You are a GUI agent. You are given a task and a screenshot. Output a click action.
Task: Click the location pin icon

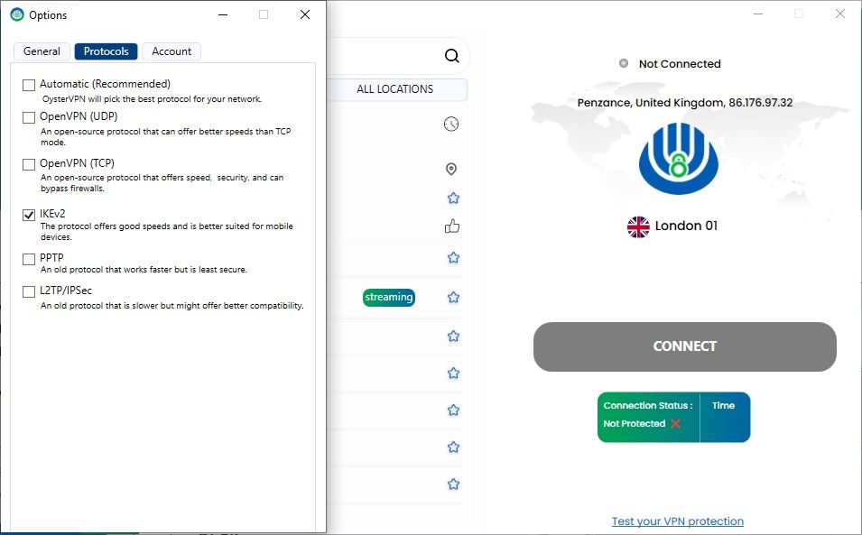click(451, 169)
